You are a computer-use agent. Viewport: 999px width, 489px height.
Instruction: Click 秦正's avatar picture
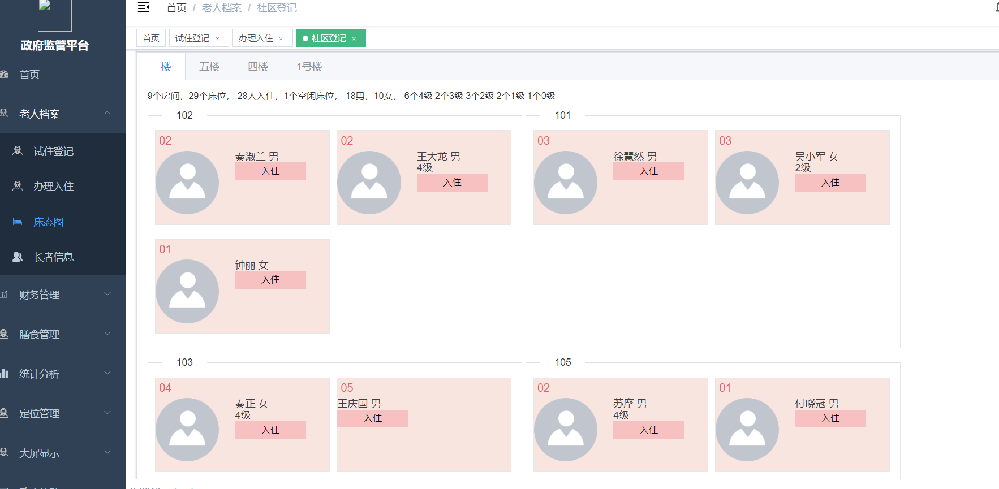pos(187,430)
